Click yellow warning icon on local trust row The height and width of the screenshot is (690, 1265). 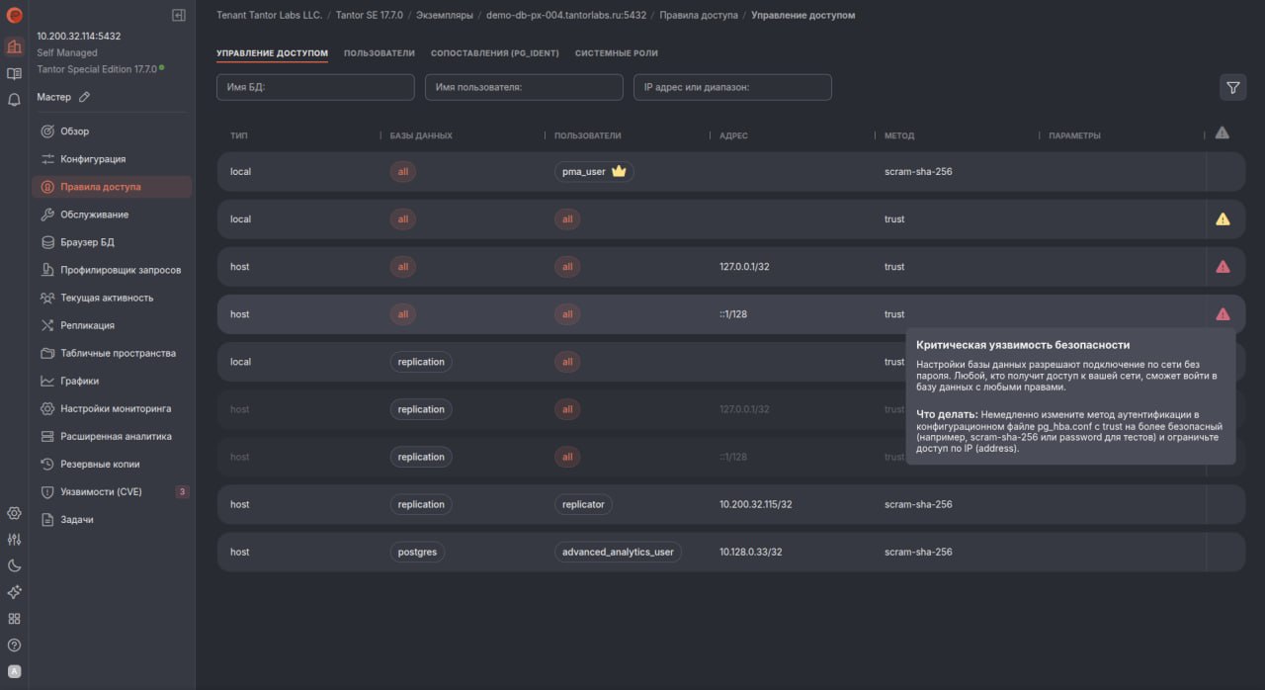[x=1223, y=219]
